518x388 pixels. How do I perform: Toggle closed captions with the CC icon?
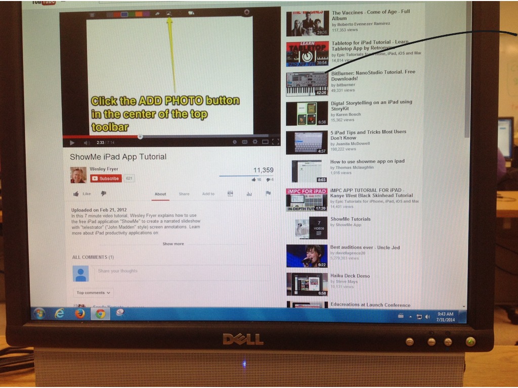click(x=245, y=142)
